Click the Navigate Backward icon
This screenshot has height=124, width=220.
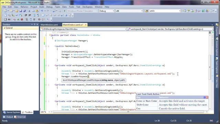[x=54, y=11]
